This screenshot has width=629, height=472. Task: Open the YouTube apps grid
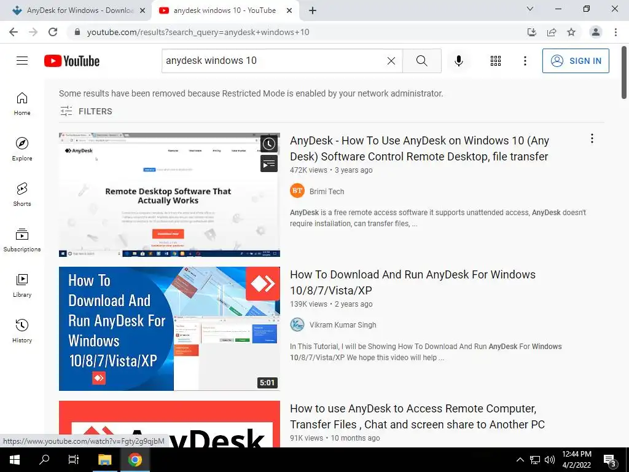point(496,61)
